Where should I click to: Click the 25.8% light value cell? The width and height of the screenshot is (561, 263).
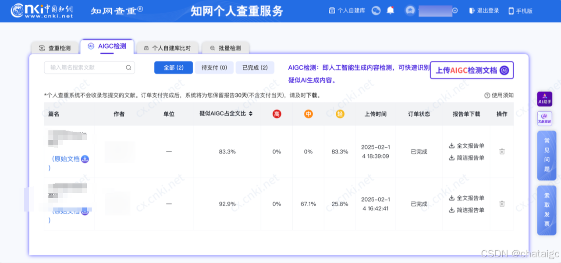pos(340,204)
